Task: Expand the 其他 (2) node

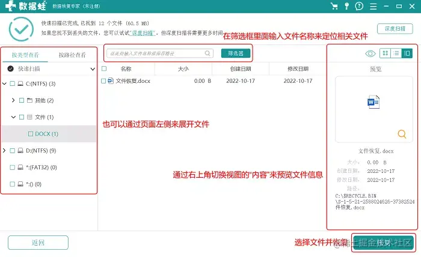Action: pos(13,100)
